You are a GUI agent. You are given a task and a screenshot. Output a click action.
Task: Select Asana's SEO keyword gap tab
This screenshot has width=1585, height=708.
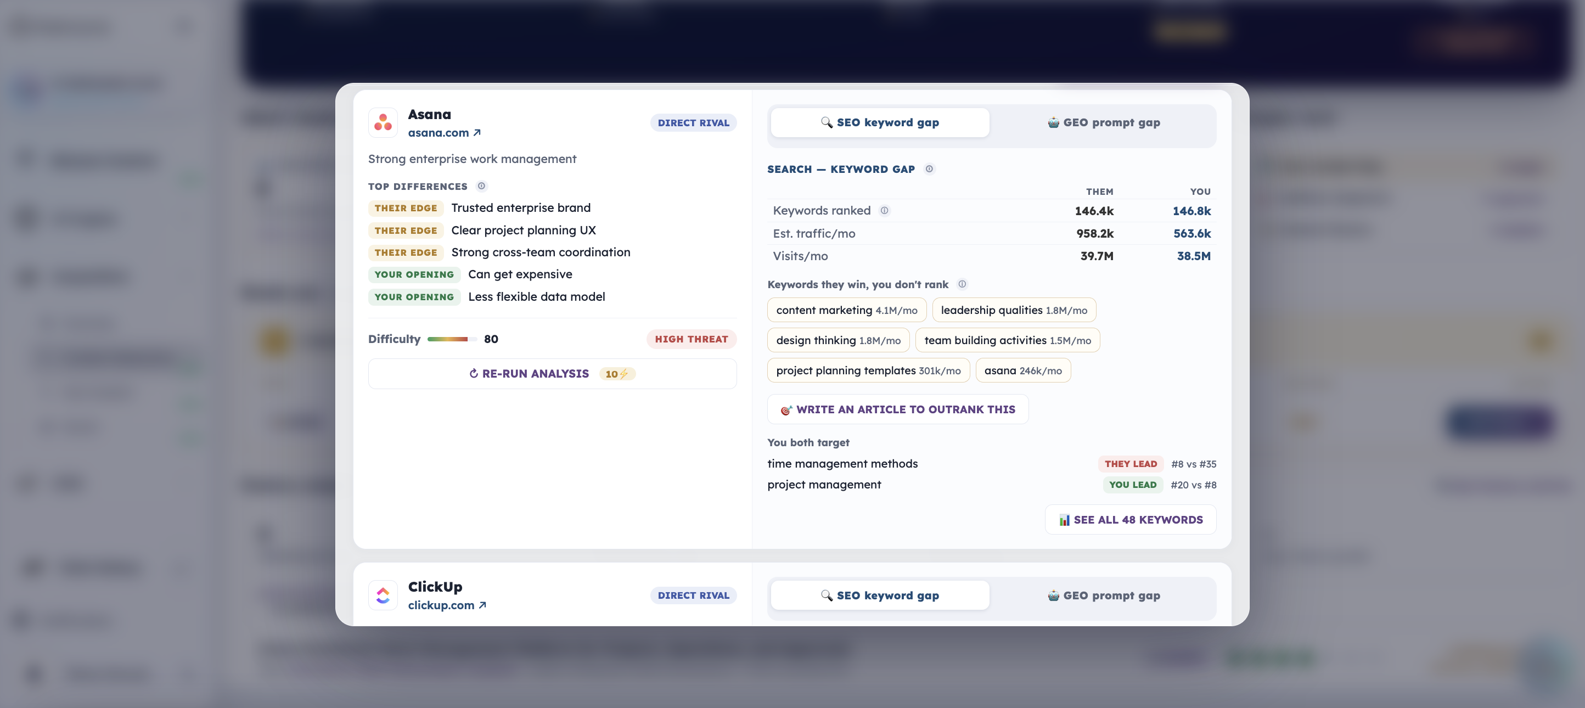click(x=880, y=122)
